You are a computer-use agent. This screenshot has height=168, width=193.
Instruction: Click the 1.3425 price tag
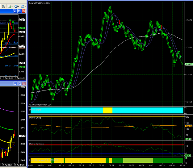[x=22, y=63]
